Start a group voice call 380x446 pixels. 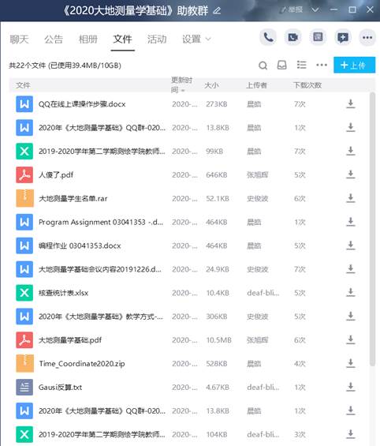(268, 37)
